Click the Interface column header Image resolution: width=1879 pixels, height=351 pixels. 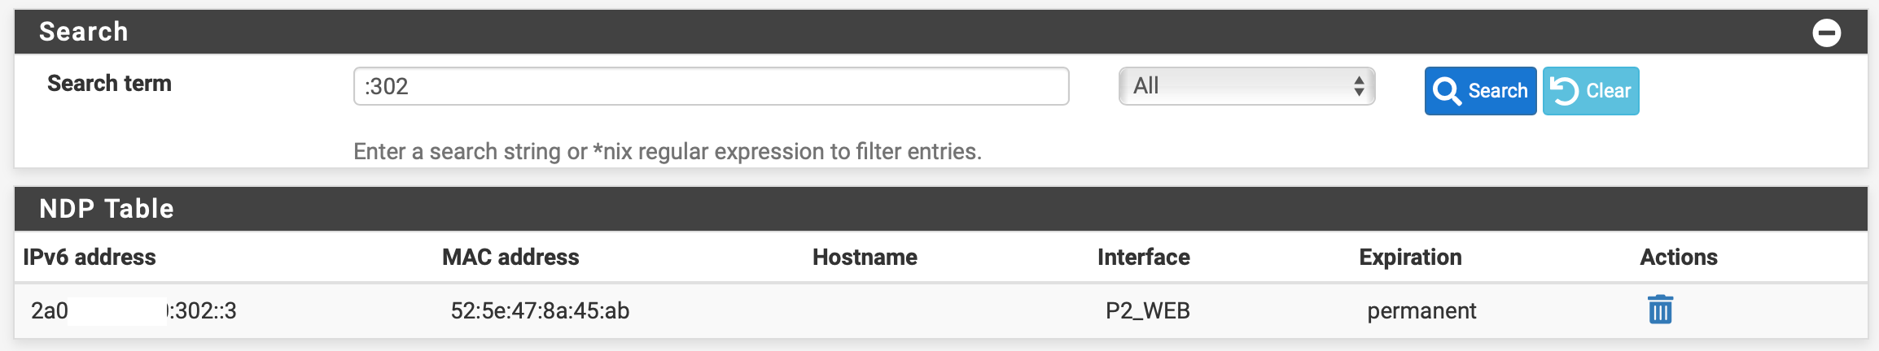pyautogui.click(x=1143, y=258)
